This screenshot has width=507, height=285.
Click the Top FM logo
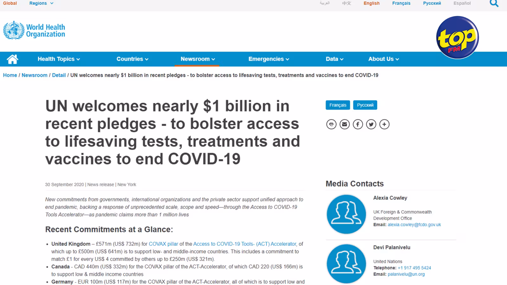pos(457,37)
